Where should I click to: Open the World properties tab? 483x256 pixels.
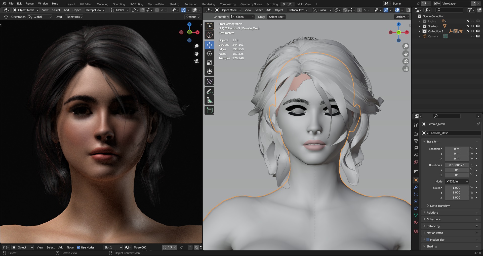[x=416, y=162]
